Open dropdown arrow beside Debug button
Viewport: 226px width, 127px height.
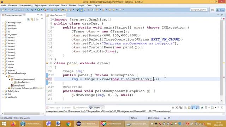tap(35, 10)
